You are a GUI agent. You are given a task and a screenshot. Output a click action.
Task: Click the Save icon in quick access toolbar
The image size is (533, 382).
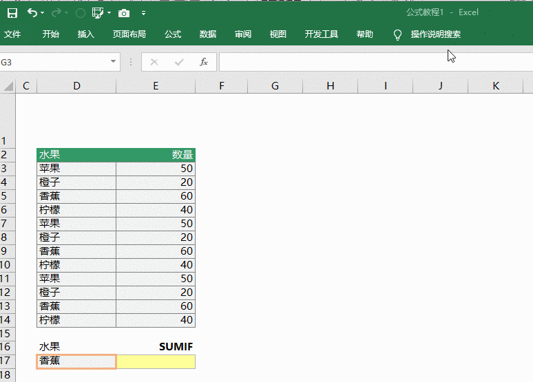click(x=12, y=13)
